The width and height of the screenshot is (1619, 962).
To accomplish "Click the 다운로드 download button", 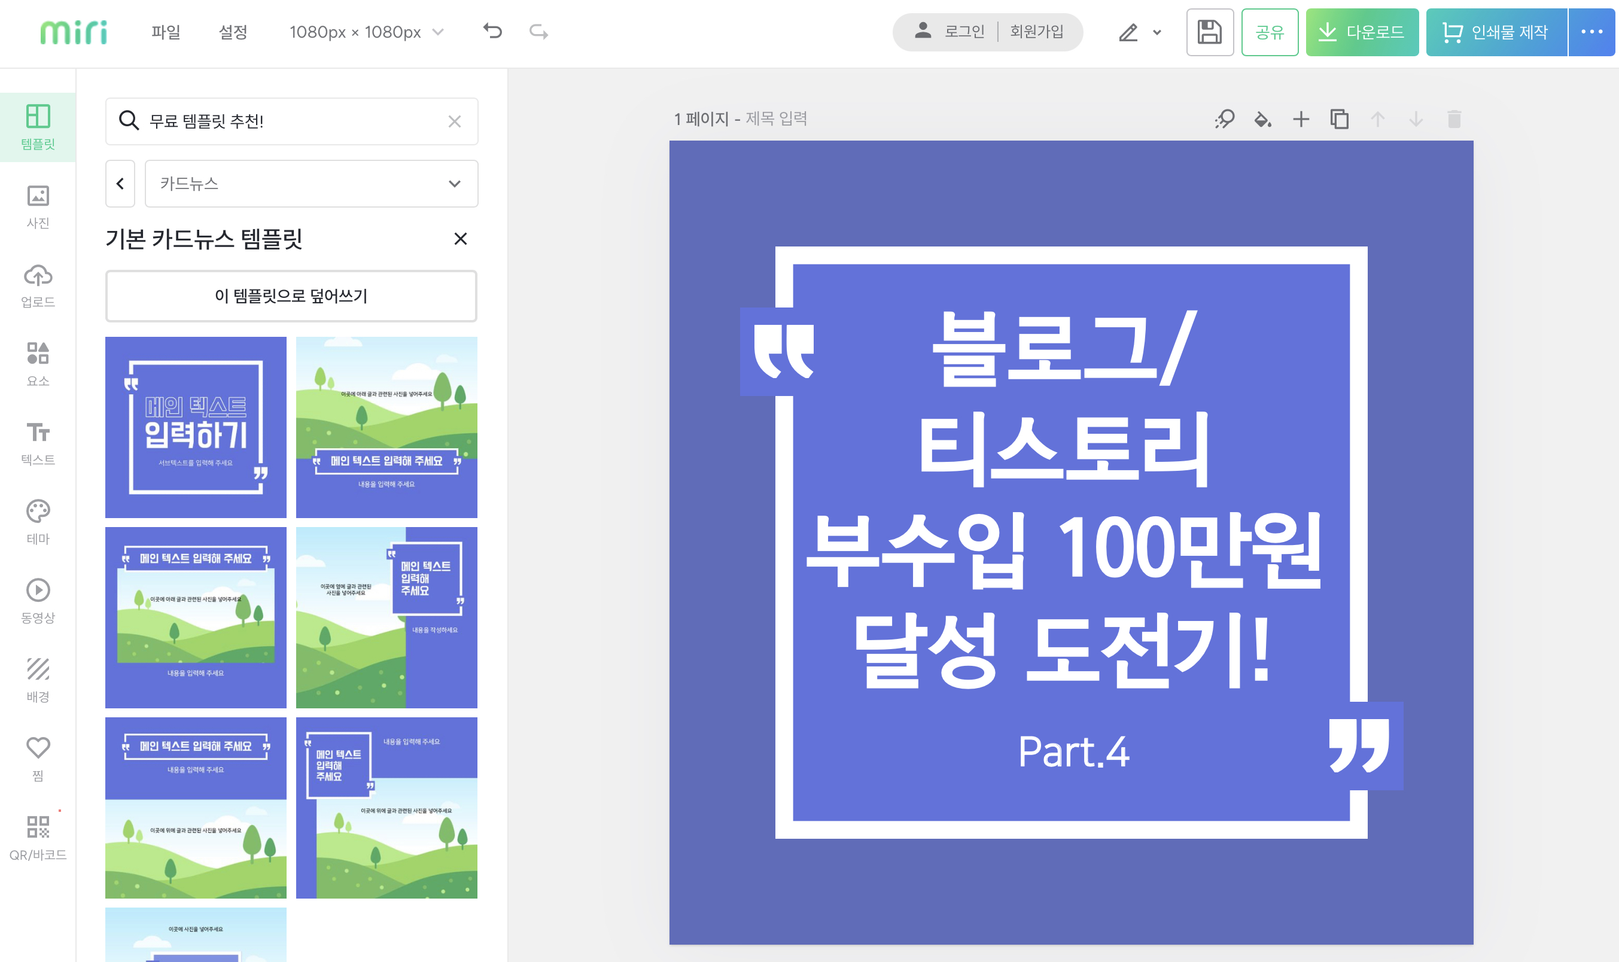I will tap(1362, 32).
